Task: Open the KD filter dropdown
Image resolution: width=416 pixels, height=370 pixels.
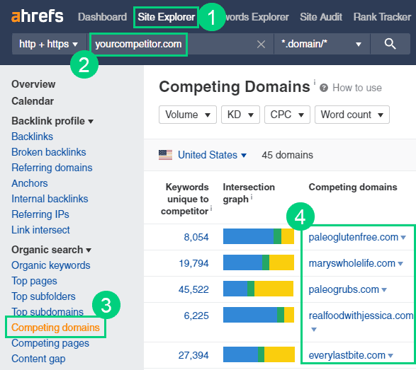Action: pyautogui.click(x=240, y=115)
